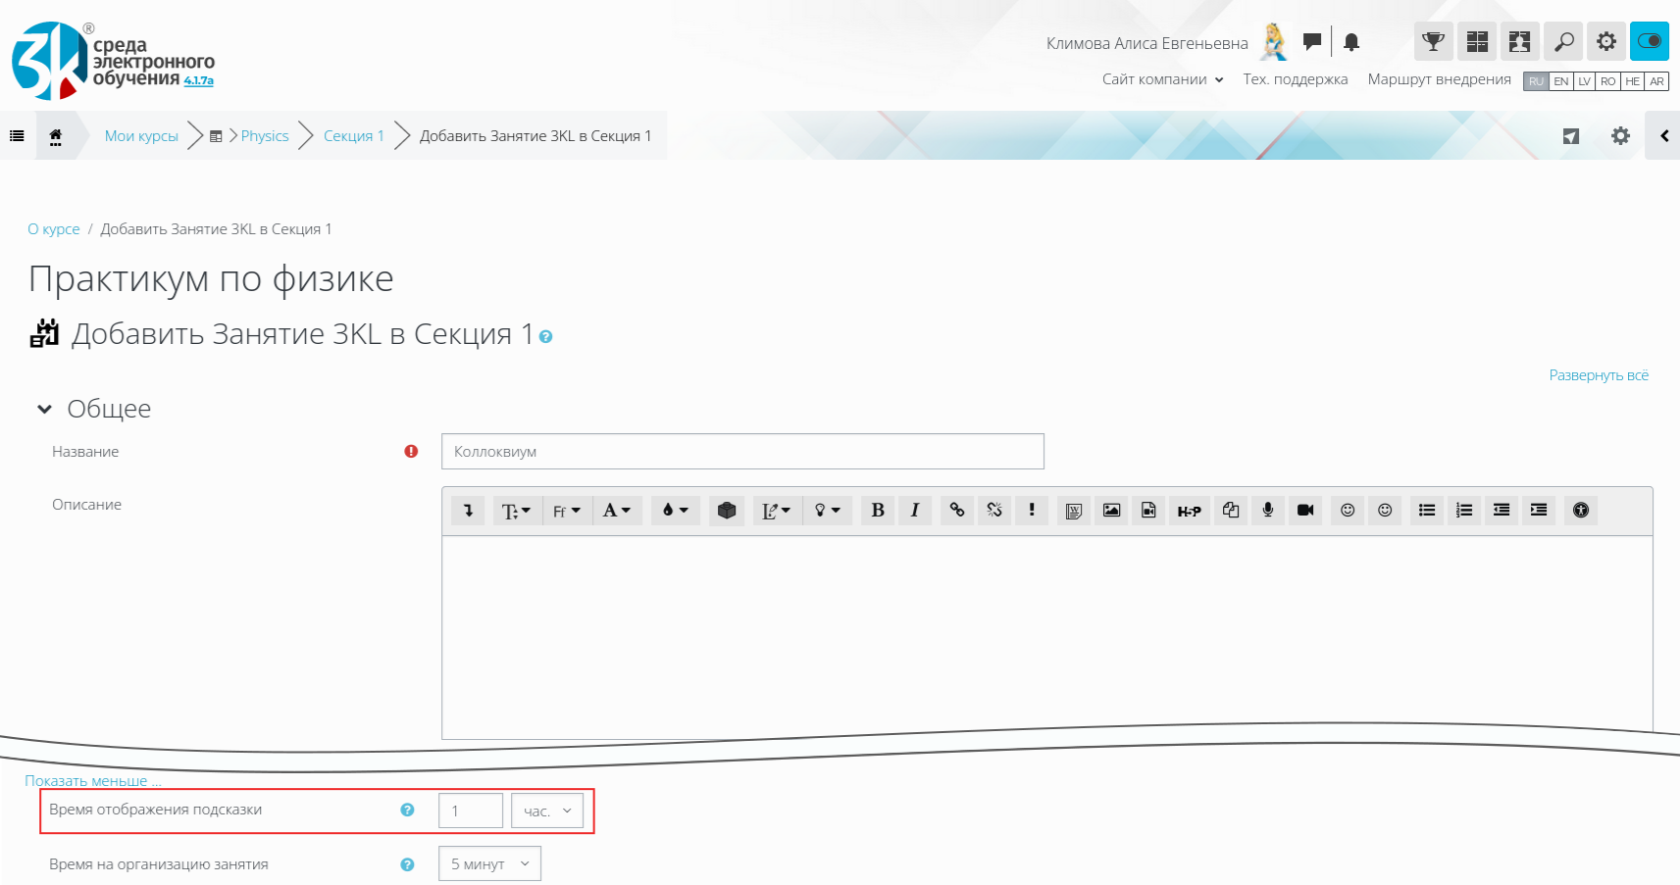The height and width of the screenshot is (885, 1680).
Task: Insert an image into the description
Action: coord(1111,510)
